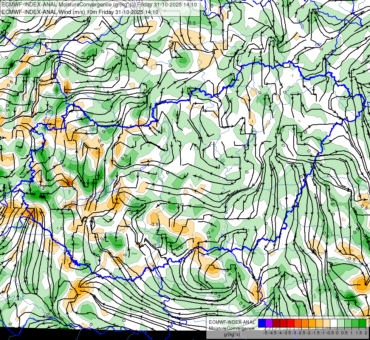The width and height of the screenshot is (370, 340).
Task: Click the MoistureConvergence title line at top
Action: (99, 5)
